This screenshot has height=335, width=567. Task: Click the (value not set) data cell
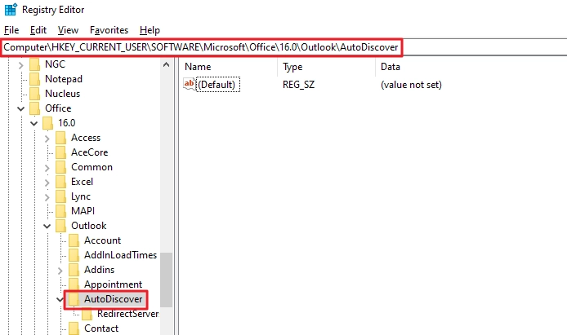(411, 85)
